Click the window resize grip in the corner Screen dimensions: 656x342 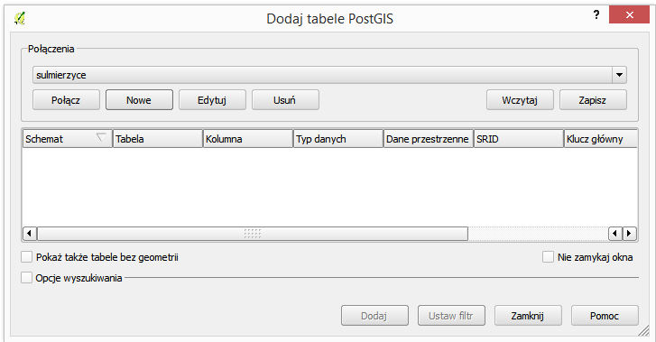[x=643, y=330]
